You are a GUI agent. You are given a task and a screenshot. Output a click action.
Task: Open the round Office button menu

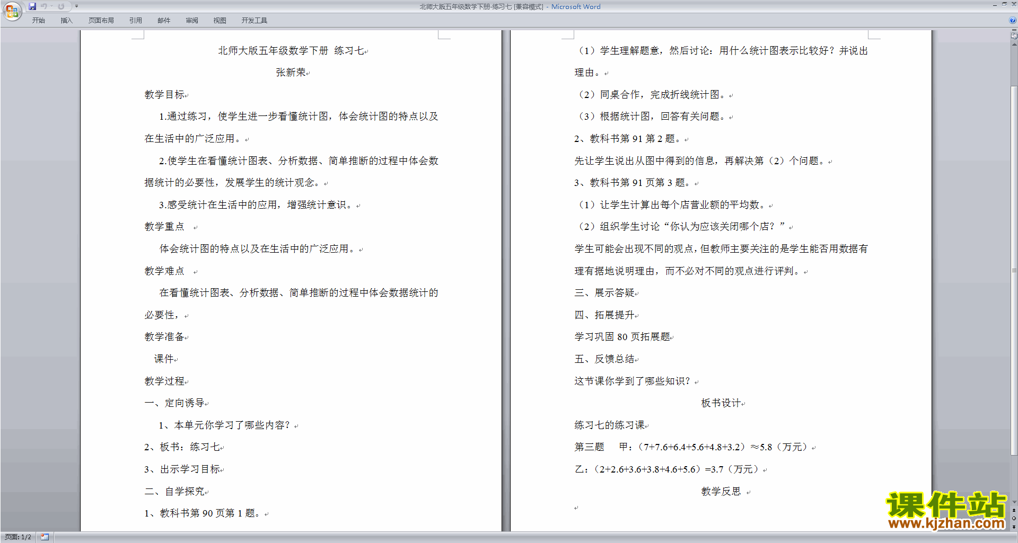12,11
